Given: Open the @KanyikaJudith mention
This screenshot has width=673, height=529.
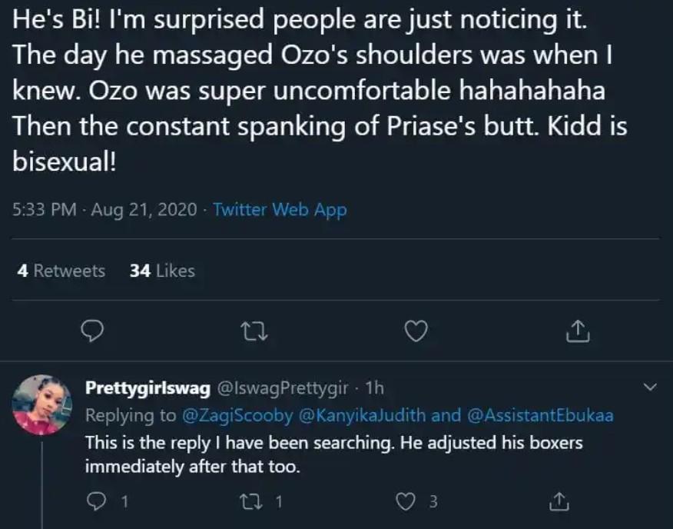Looking at the screenshot, I should coord(353,416).
